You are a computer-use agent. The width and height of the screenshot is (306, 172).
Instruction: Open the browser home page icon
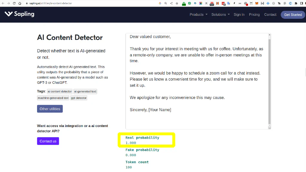[x=20, y=3]
